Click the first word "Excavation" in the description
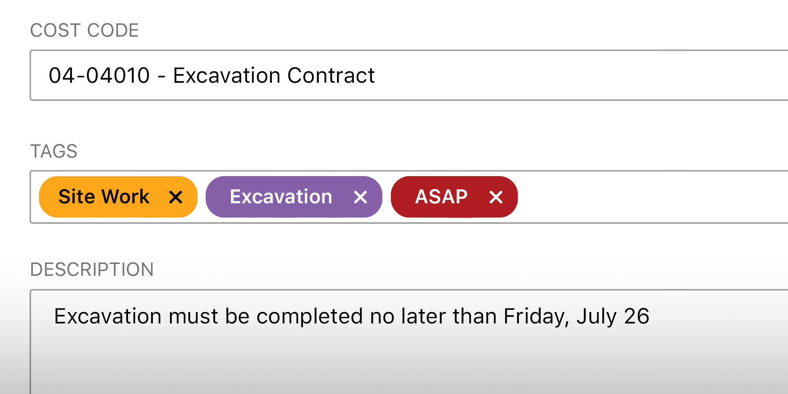788x394 pixels. point(108,316)
